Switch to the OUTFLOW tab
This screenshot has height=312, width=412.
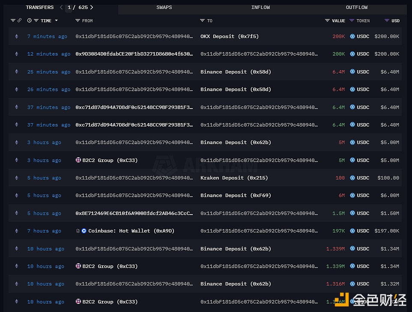357,7
